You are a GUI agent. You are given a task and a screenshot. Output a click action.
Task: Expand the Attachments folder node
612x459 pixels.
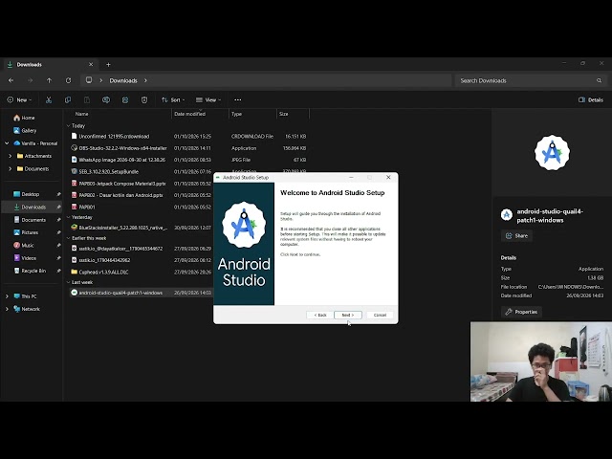pos(11,156)
